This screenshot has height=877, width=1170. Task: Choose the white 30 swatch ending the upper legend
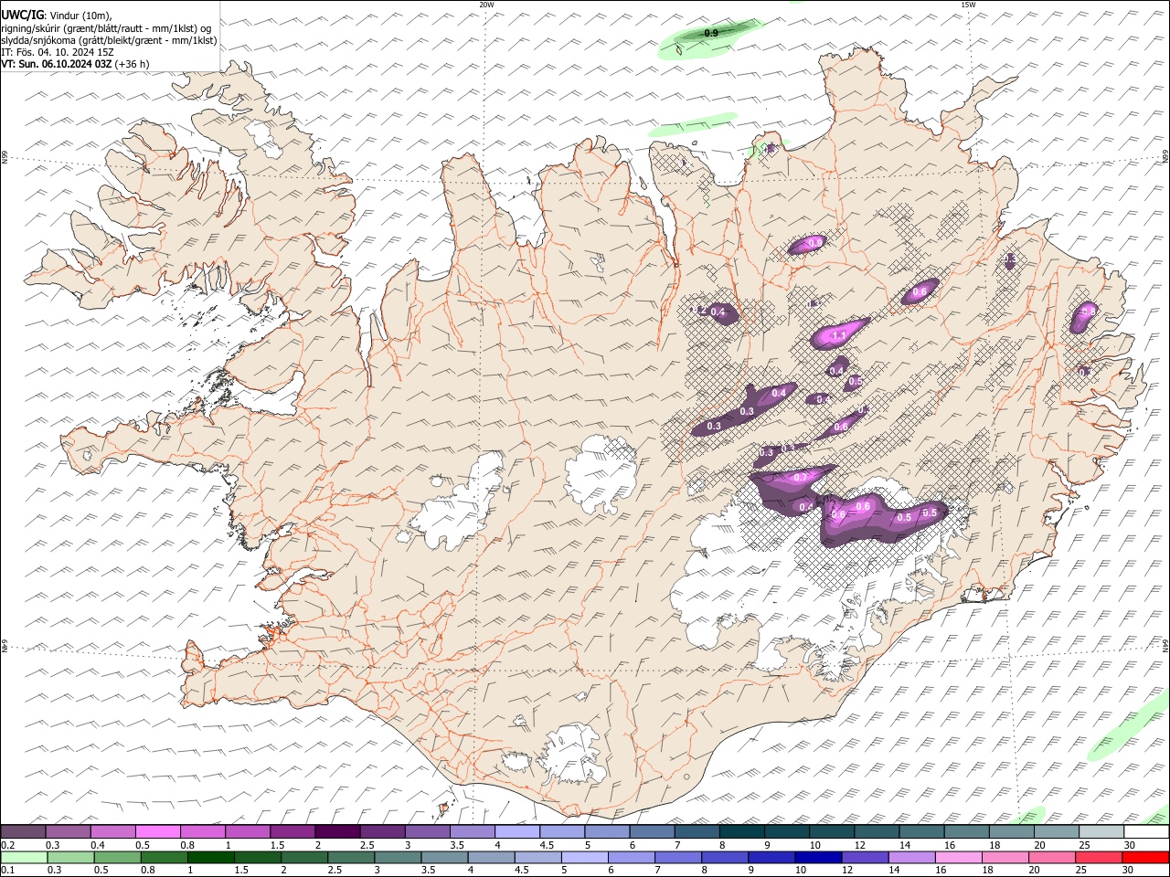pyautogui.click(x=1146, y=832)
